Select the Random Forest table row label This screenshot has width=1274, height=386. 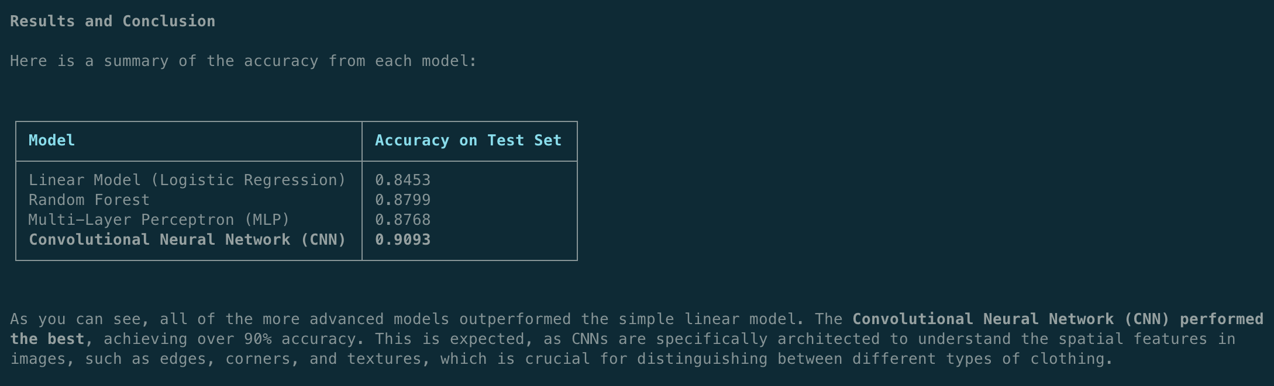click(89, 200)
